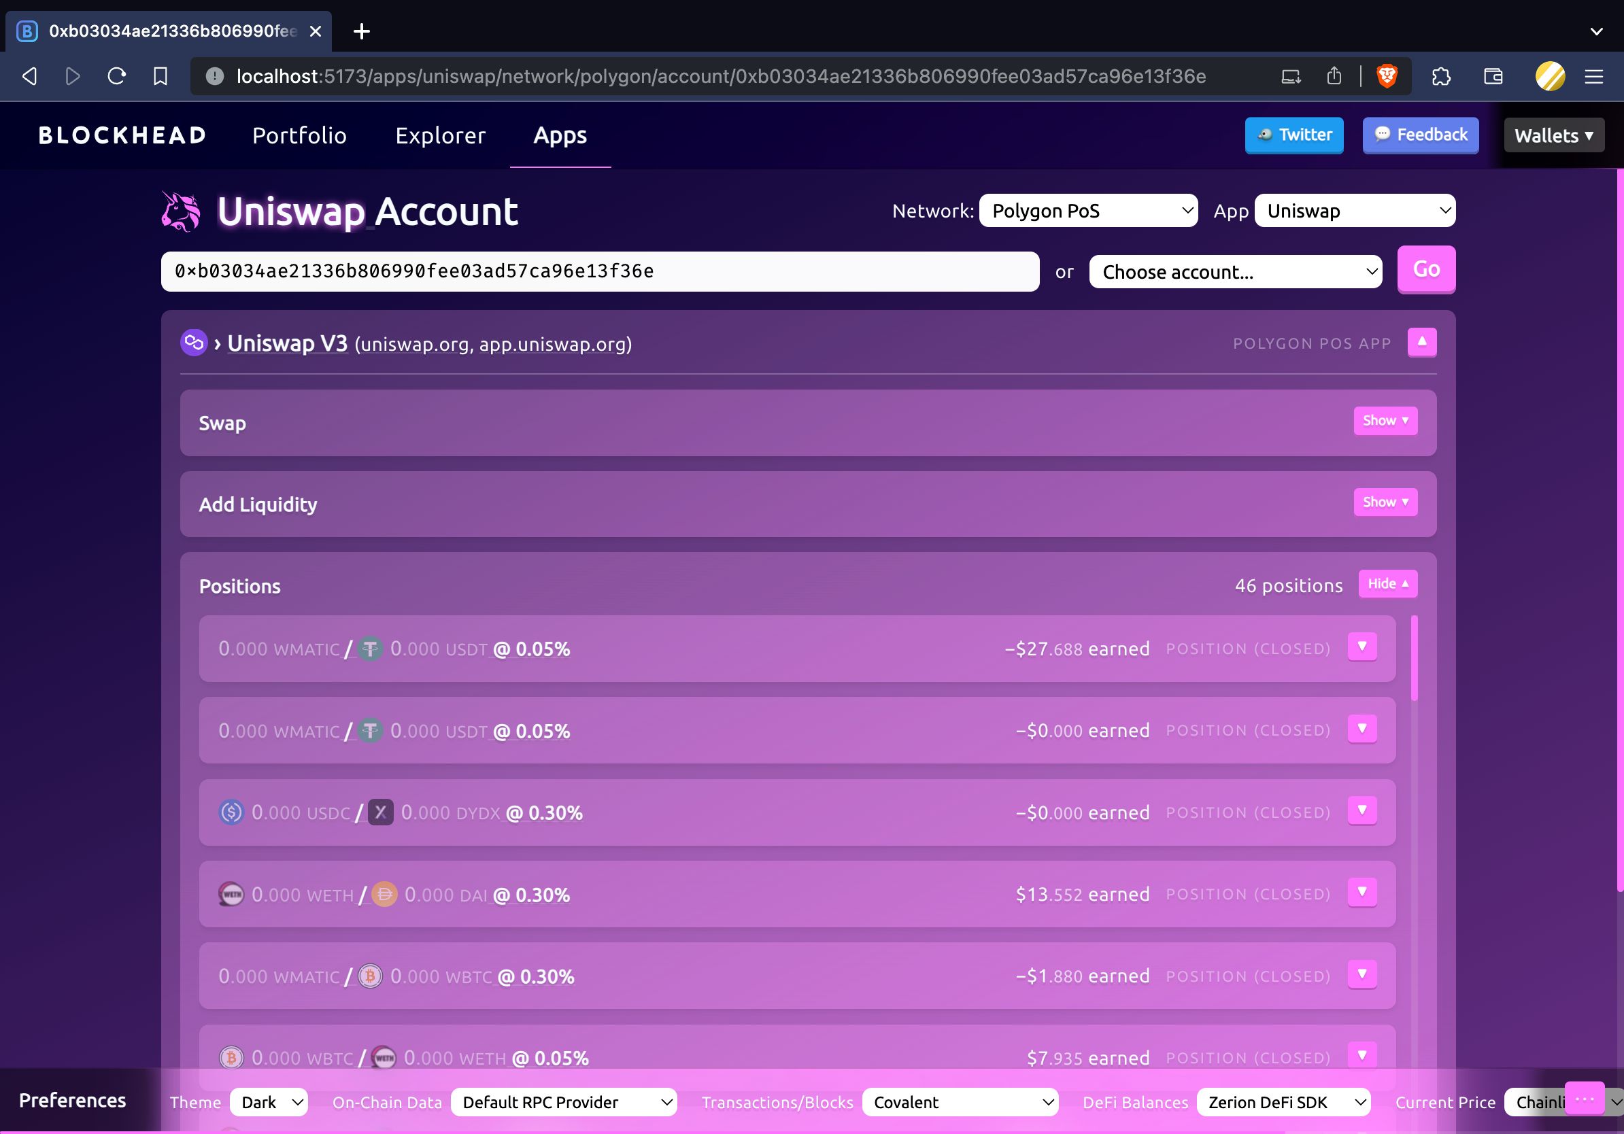Click USDT token icon in -$27.688 row

pyautogui.click(x=370, y=649)
